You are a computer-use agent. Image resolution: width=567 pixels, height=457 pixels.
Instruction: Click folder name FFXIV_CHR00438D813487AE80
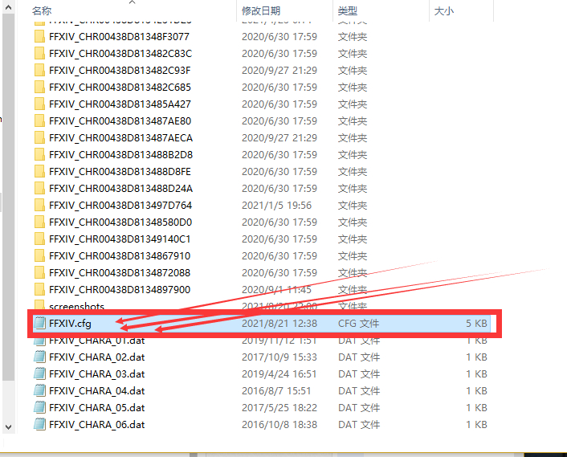(x=120, y=120)
